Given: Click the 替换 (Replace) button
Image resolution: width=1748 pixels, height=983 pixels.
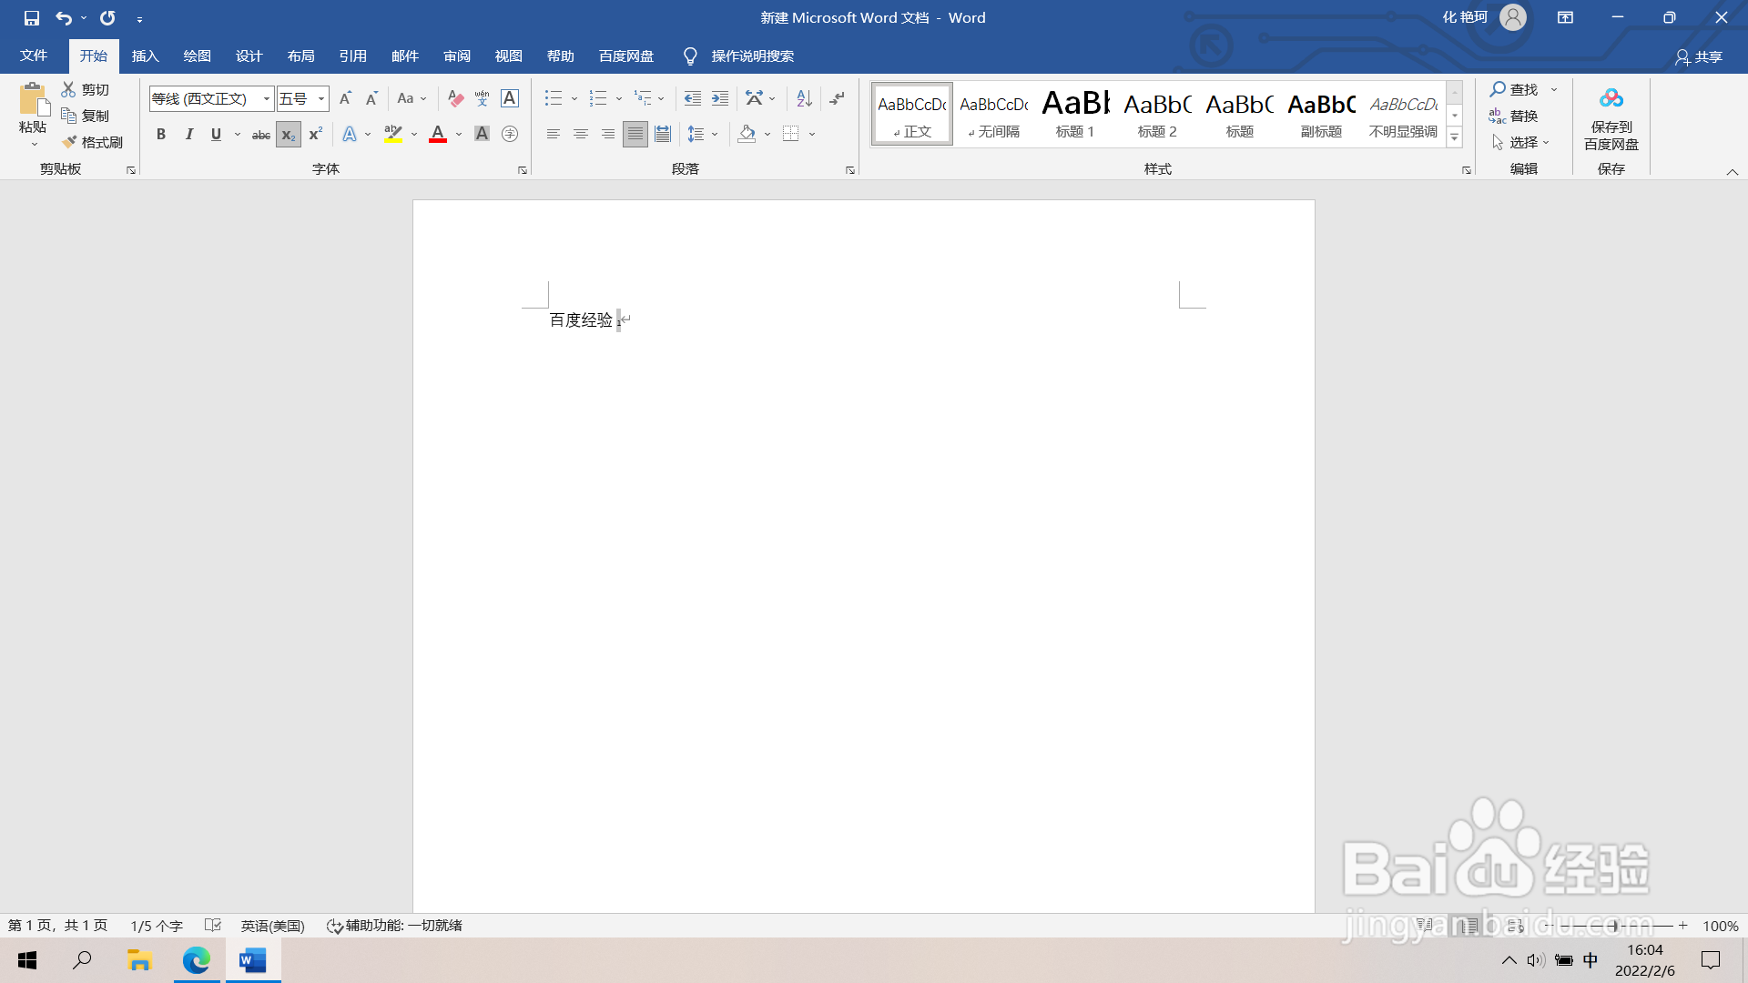Looking at the screenshot, I should click(1514, 116).
